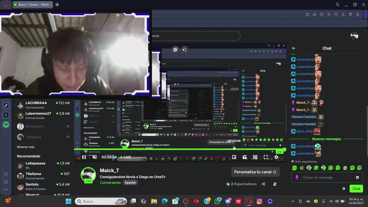Open Conversando category link

pyautogui.click(x=110, y=183)
